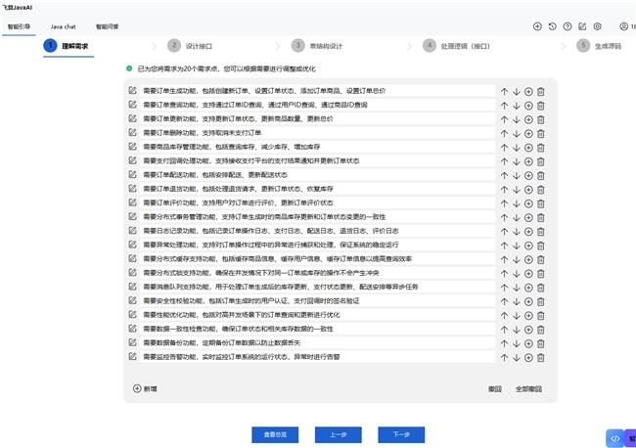Open the settings gear icon
The height and width of the screenshot is (448, 636).
[x=598, y=26]
